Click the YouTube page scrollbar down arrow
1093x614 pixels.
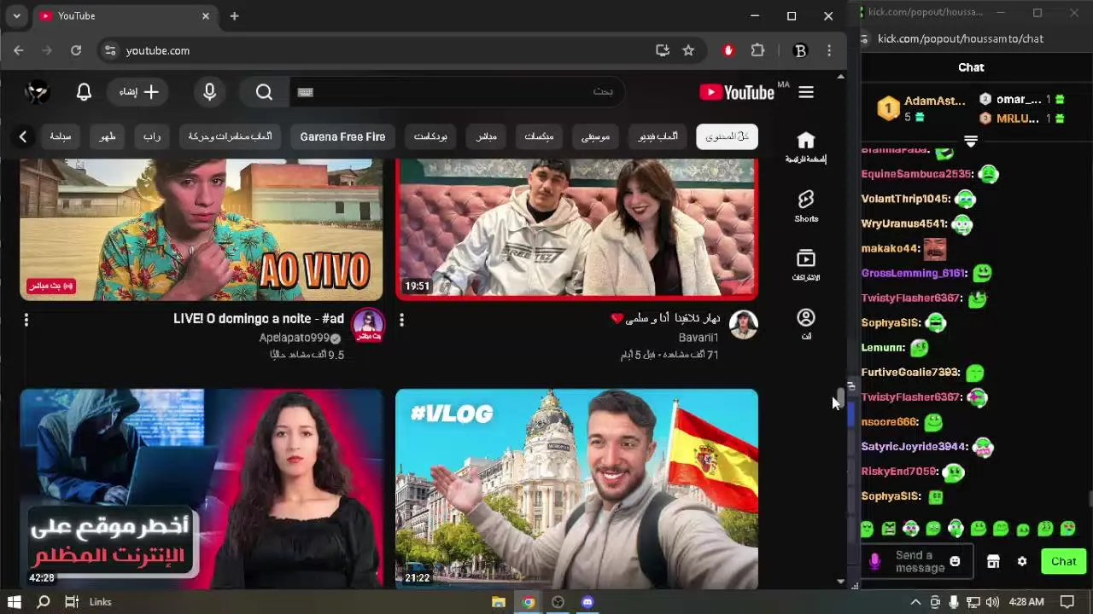841,582
